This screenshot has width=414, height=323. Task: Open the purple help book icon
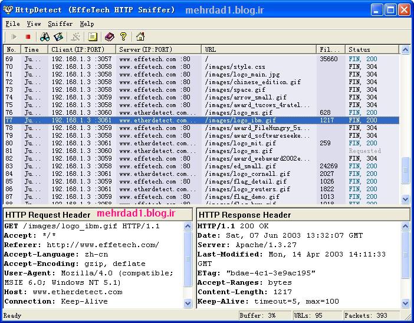[109, 37]
